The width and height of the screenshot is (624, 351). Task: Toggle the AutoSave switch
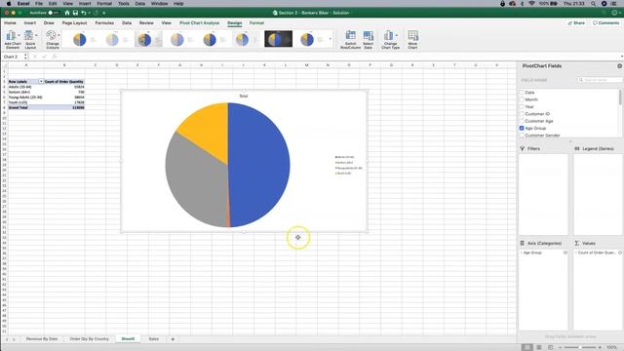pos(54,13)
